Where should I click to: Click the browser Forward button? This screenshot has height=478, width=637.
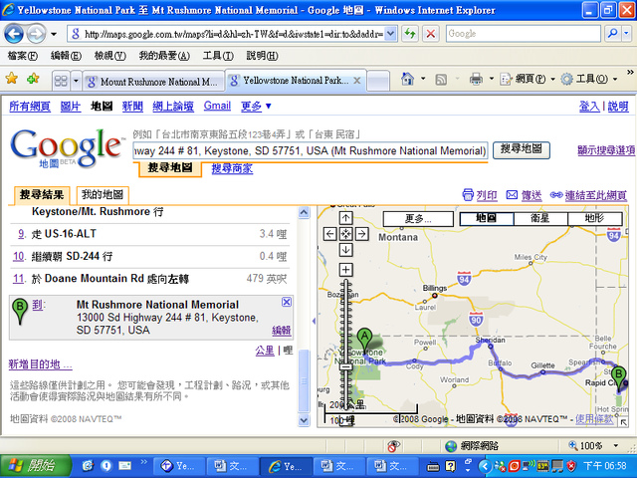(37, 34)
